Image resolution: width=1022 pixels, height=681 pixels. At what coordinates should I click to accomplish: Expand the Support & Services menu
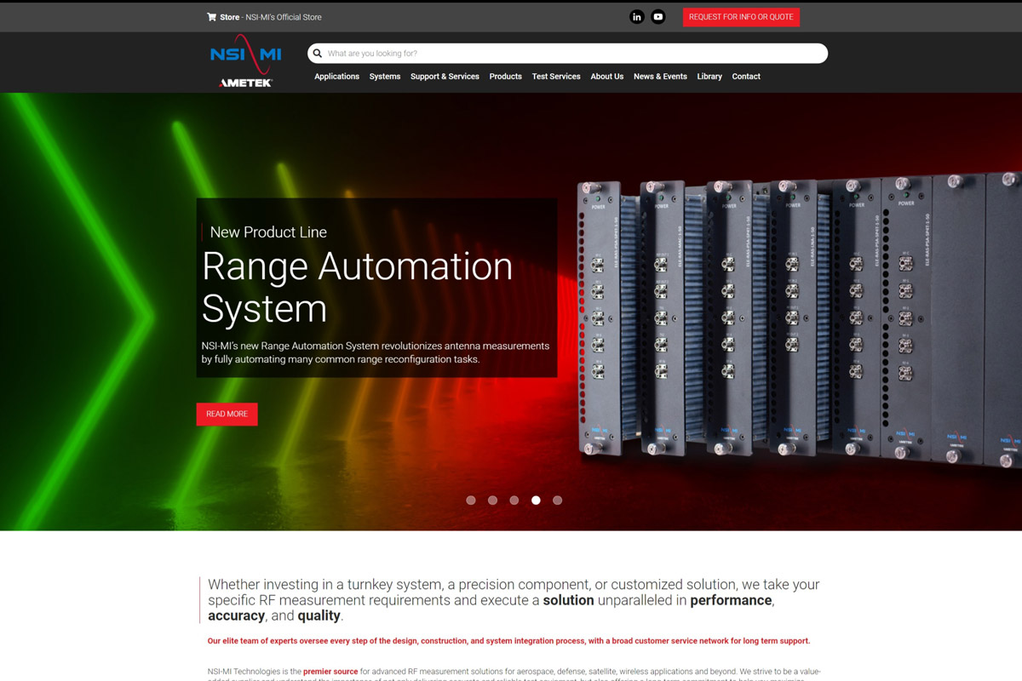point(445,77)
